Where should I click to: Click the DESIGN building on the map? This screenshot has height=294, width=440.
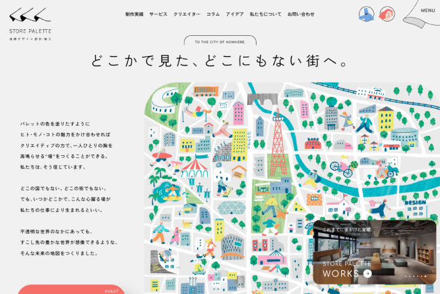pyautogui.click(x=416, y=203)
